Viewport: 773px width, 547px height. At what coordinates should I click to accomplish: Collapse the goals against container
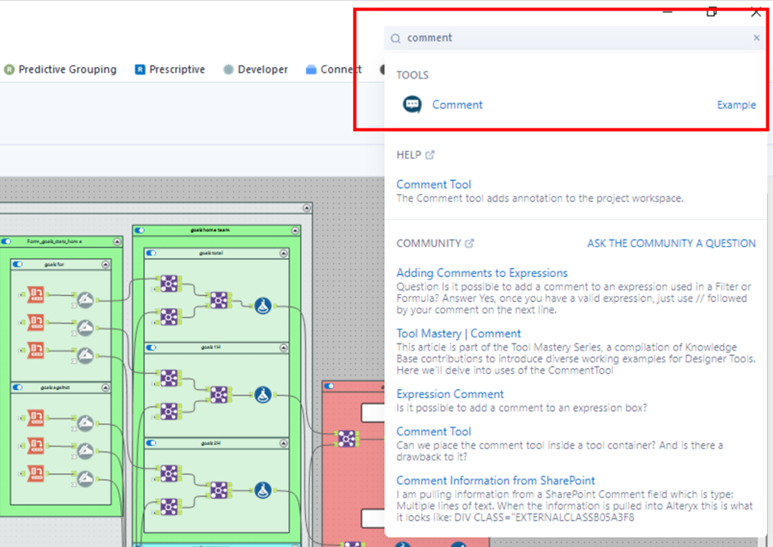tap(106, 388)
